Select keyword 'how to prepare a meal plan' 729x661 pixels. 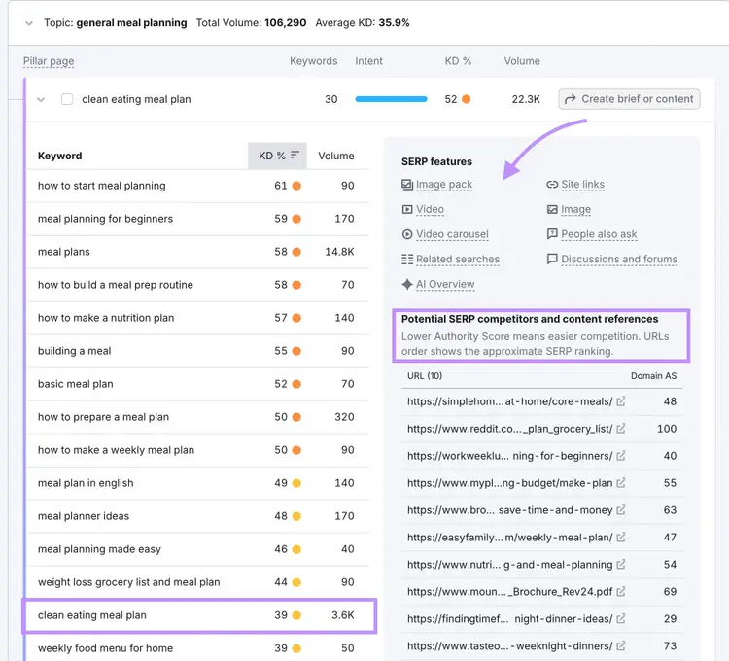tap(103, 416)
